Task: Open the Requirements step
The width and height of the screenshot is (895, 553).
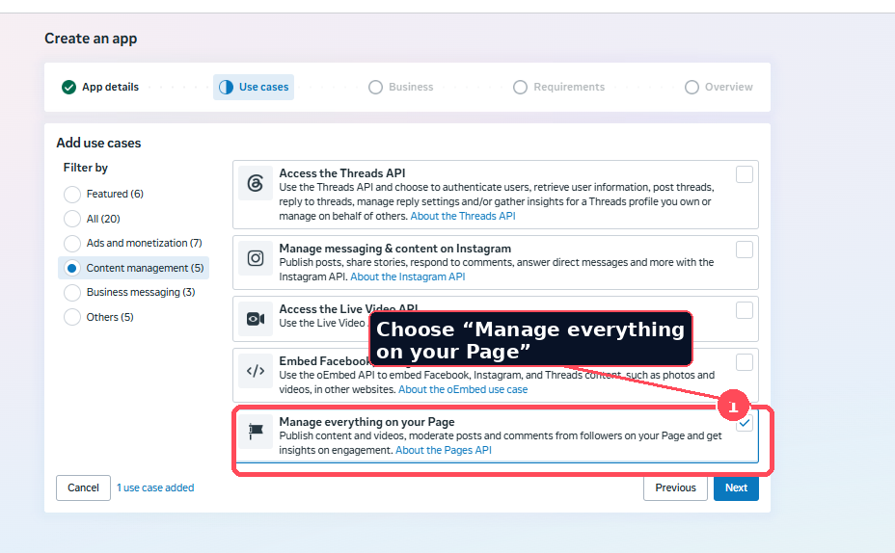Action: click(558, 88)
